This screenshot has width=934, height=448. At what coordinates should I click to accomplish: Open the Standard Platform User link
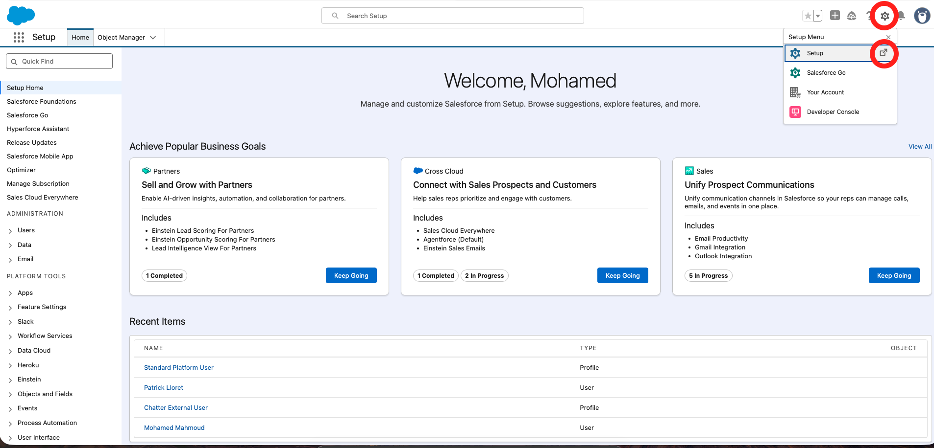tap(178, 368)
